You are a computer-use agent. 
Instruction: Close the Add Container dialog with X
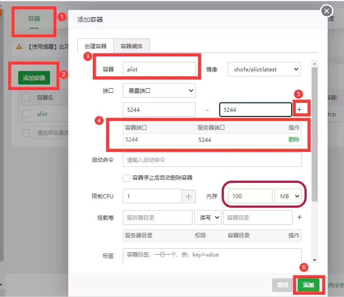point(327,11)
